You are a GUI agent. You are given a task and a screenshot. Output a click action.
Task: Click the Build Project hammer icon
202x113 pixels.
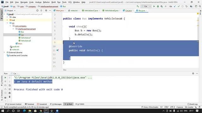pos(138,6)
